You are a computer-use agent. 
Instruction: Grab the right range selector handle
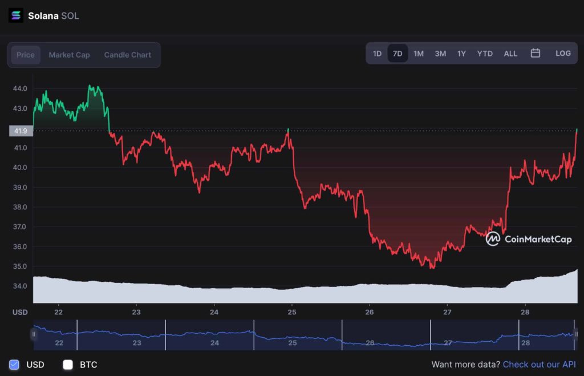coord(575,334)
